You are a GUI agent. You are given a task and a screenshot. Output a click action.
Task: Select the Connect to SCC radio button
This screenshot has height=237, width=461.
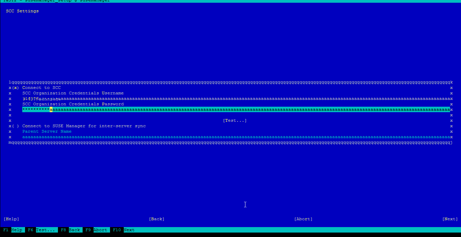point(15,88)
